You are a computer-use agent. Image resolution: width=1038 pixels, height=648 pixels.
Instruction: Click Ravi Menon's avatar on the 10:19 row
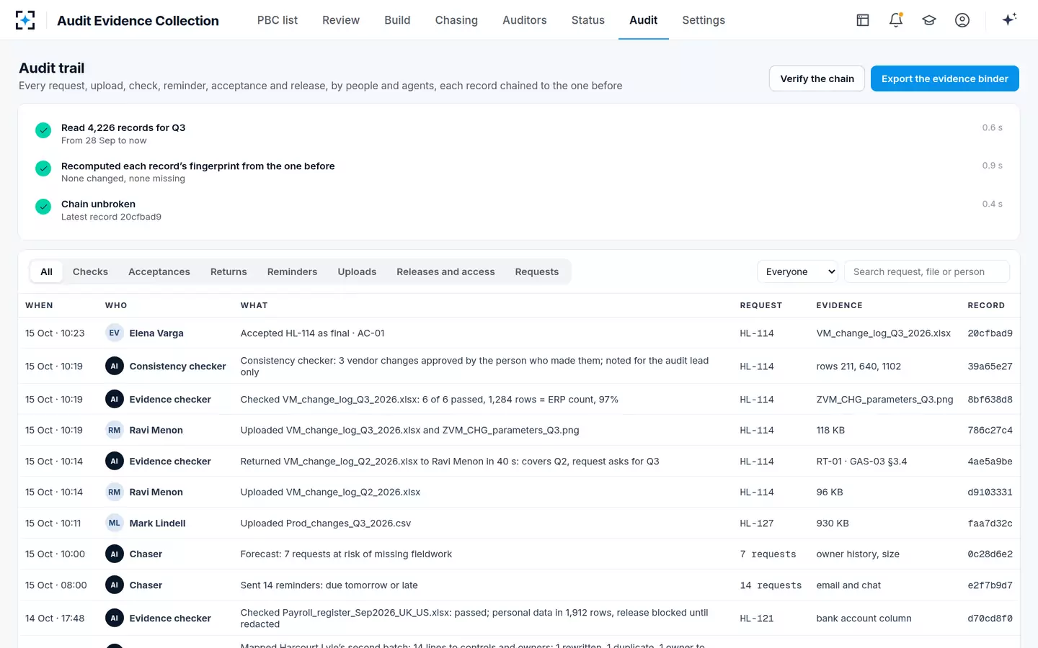click(x=115, y=430)
